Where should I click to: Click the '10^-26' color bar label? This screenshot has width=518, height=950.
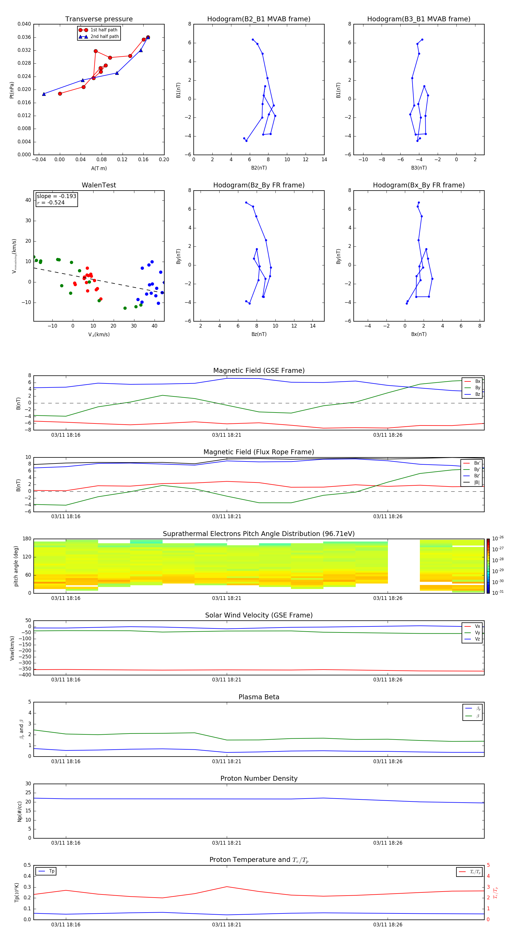(498, 538)
